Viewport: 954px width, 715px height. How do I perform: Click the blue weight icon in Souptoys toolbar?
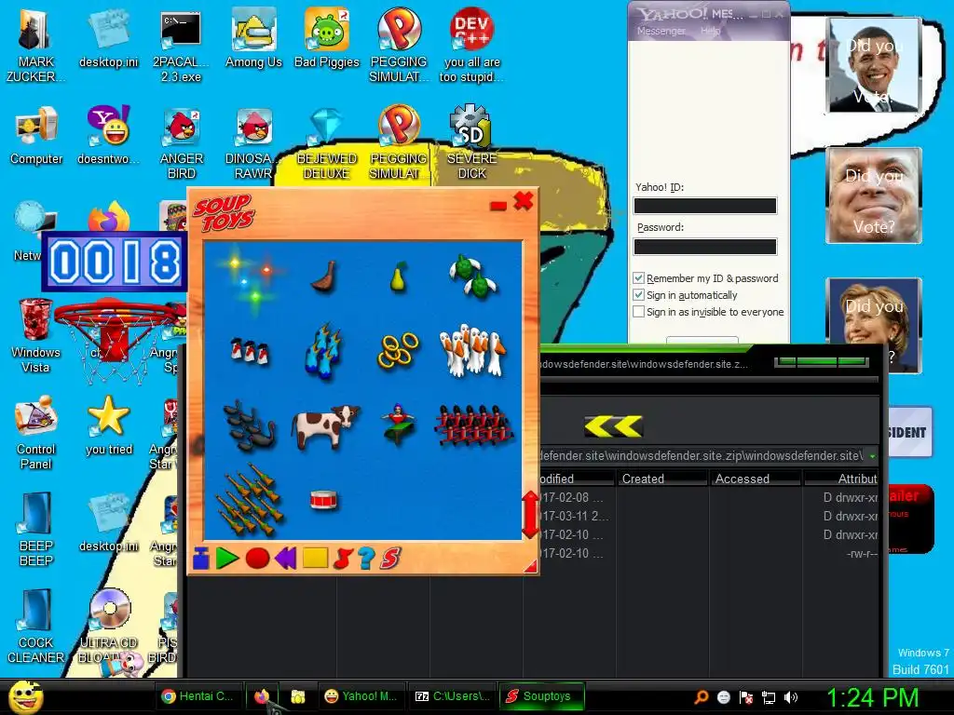201,559
